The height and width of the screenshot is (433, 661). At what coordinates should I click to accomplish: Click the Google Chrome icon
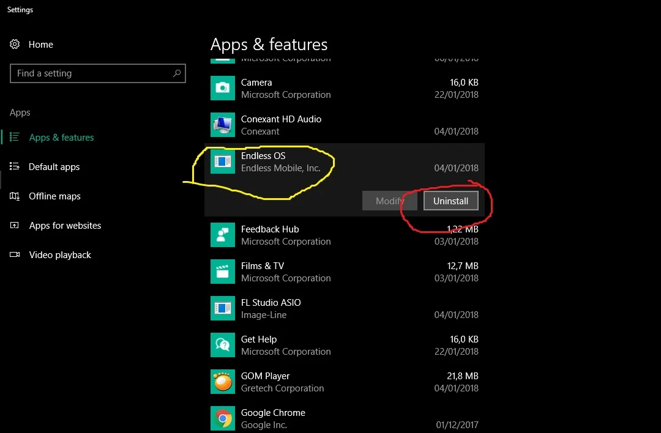point(223,418)
